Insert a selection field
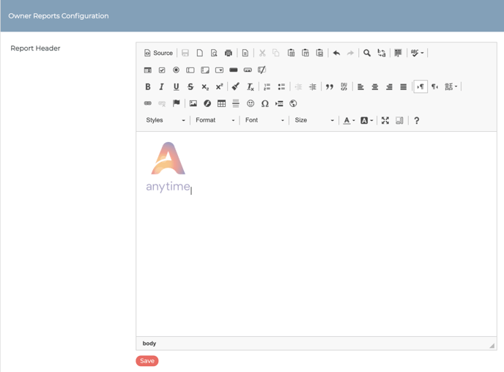 tap(219, 70)
